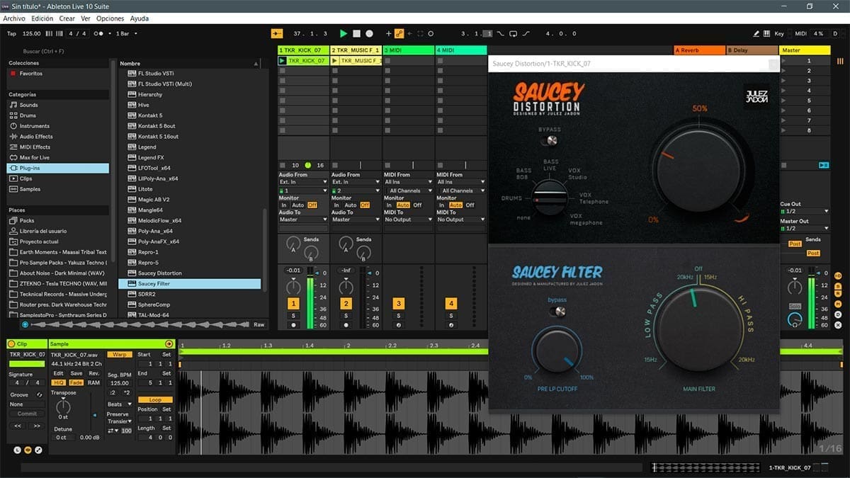Open the Master Out 1/2 dropdown
The height and width of the screenshot is (478, 850).
(x=804, y=228)
